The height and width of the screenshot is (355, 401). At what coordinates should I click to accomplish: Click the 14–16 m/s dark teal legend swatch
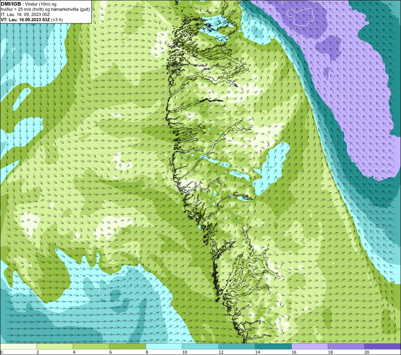(x=273, y=346)
